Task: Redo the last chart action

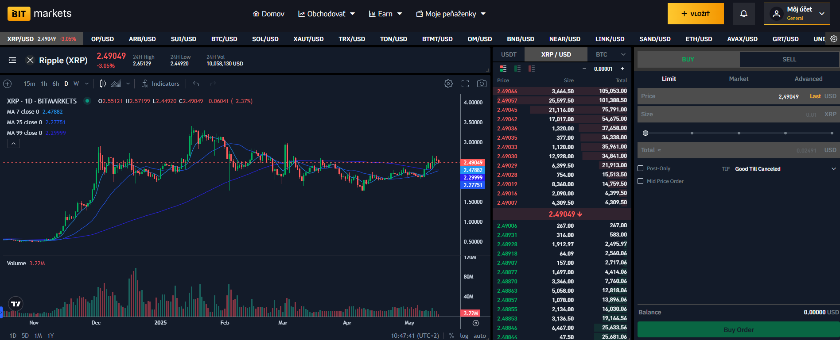Action: 213,84
